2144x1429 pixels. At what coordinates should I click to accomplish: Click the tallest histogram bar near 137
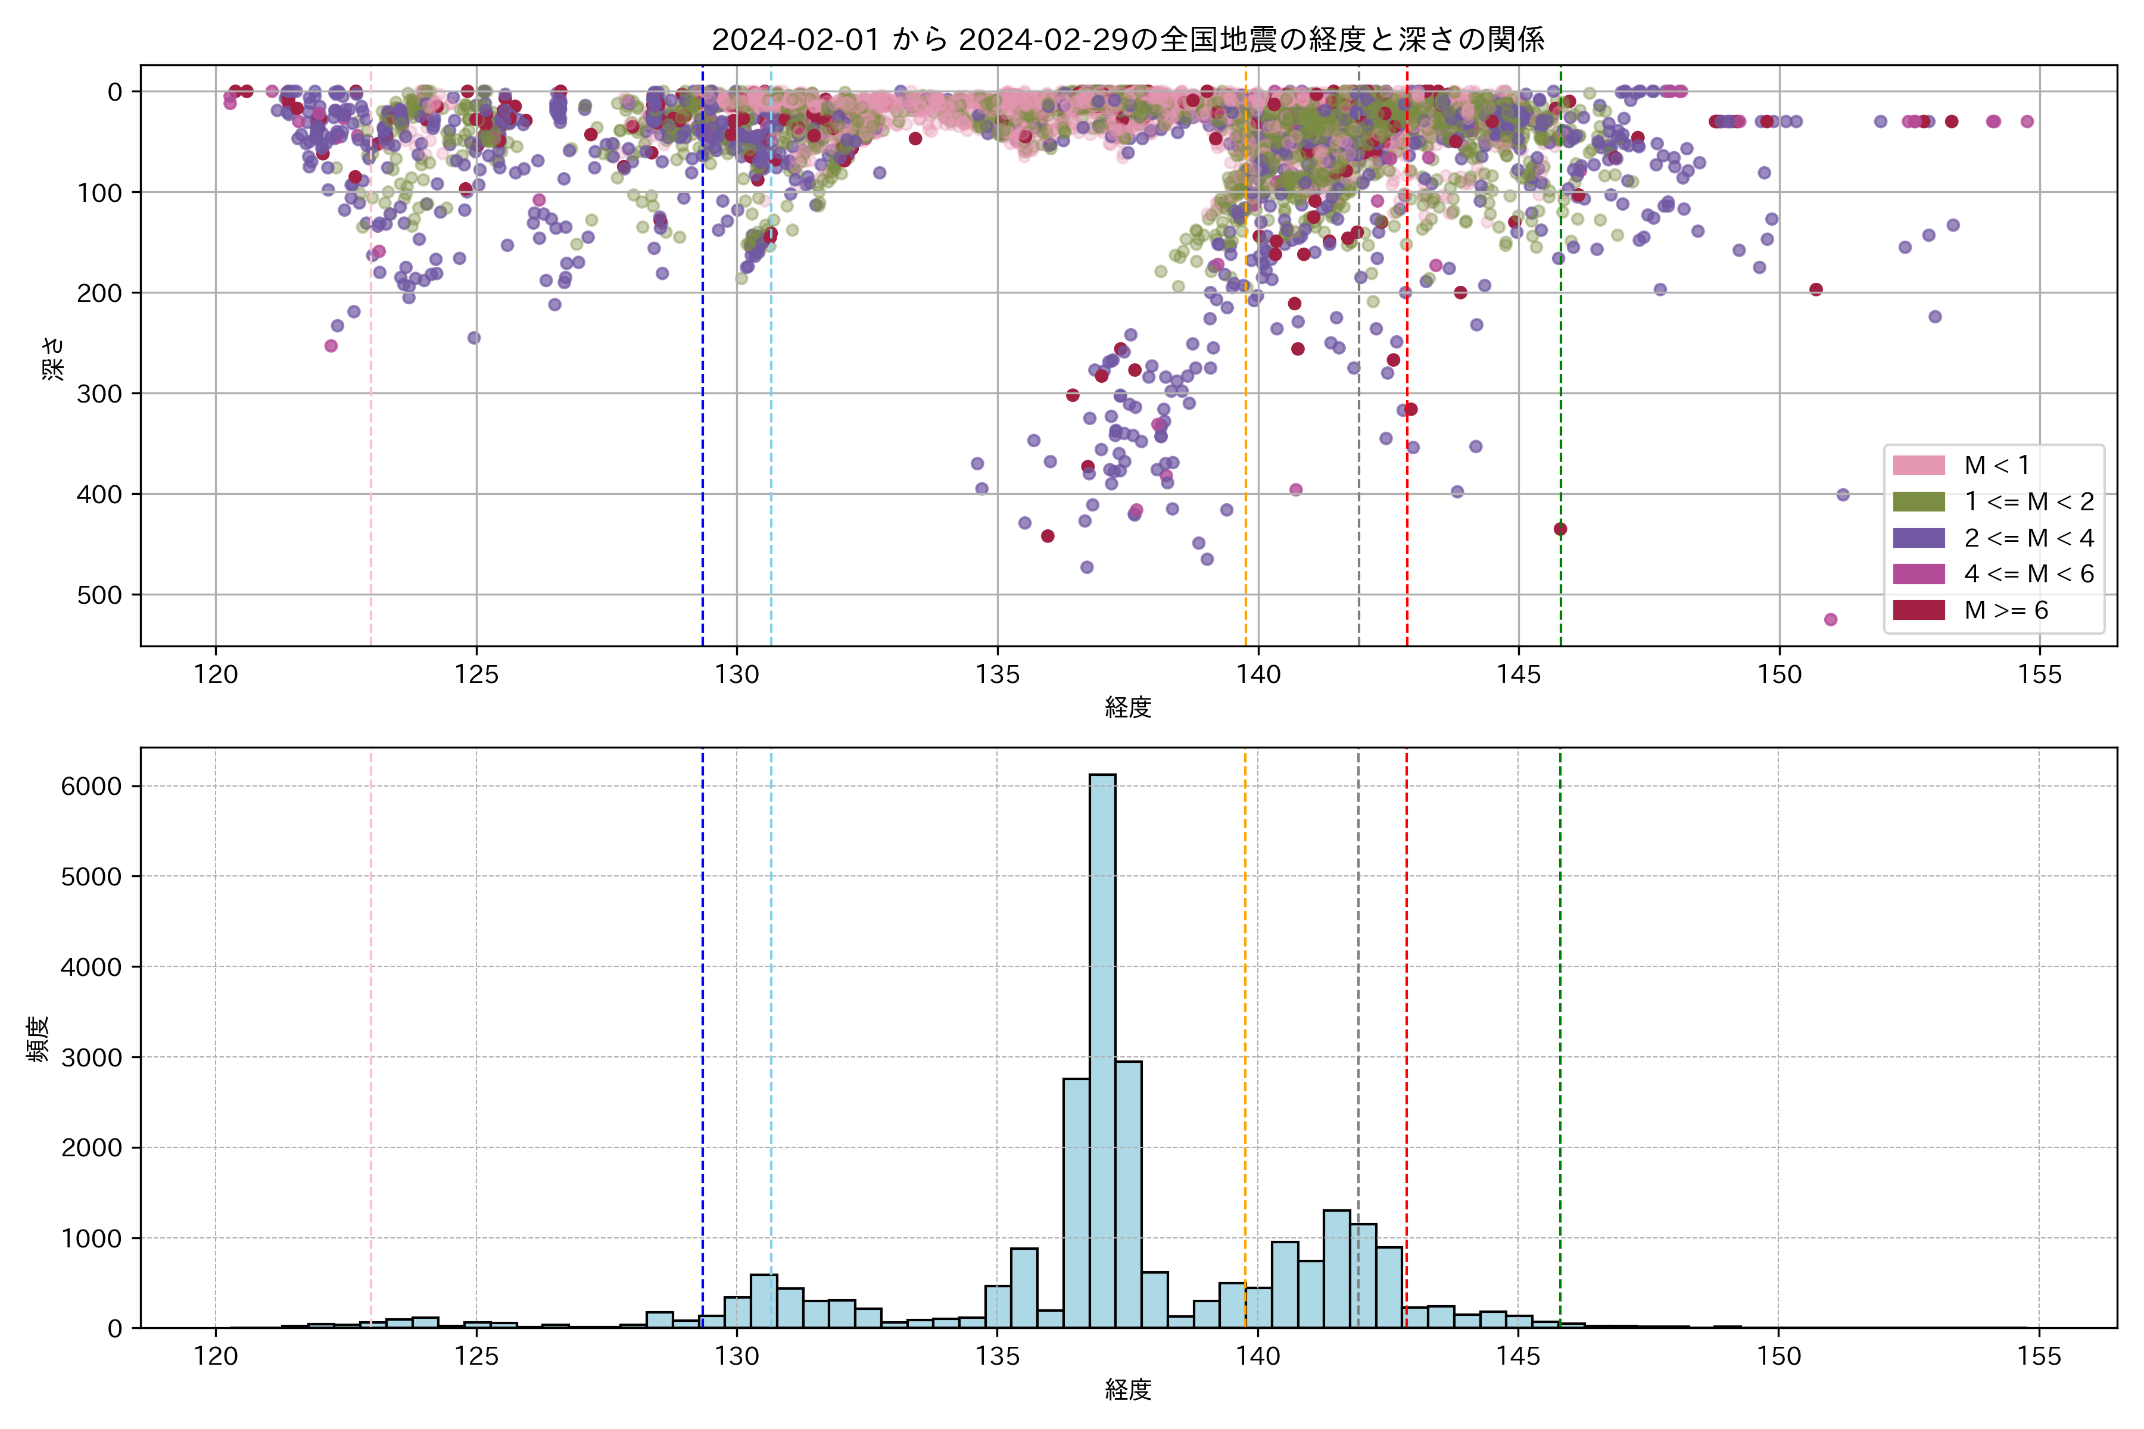coord(1102,1048)
